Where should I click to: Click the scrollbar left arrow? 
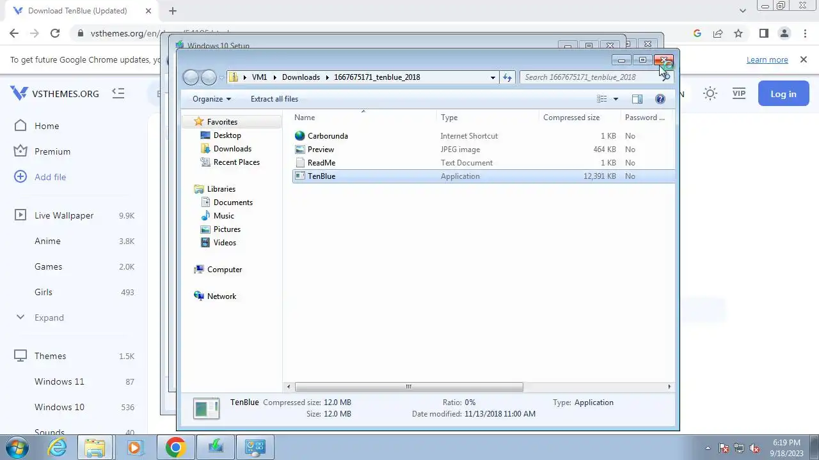coord(289,387)
